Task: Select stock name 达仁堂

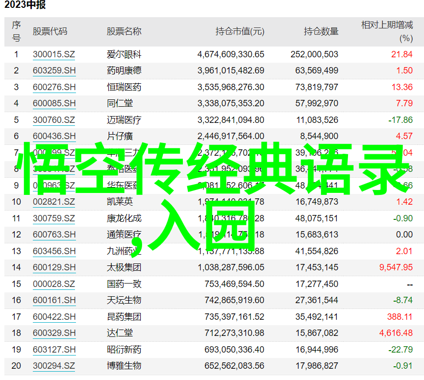Action: [120, 333]
